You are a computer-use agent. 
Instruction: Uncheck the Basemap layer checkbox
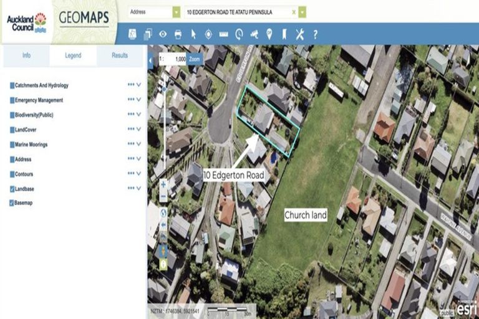[12, 203]
